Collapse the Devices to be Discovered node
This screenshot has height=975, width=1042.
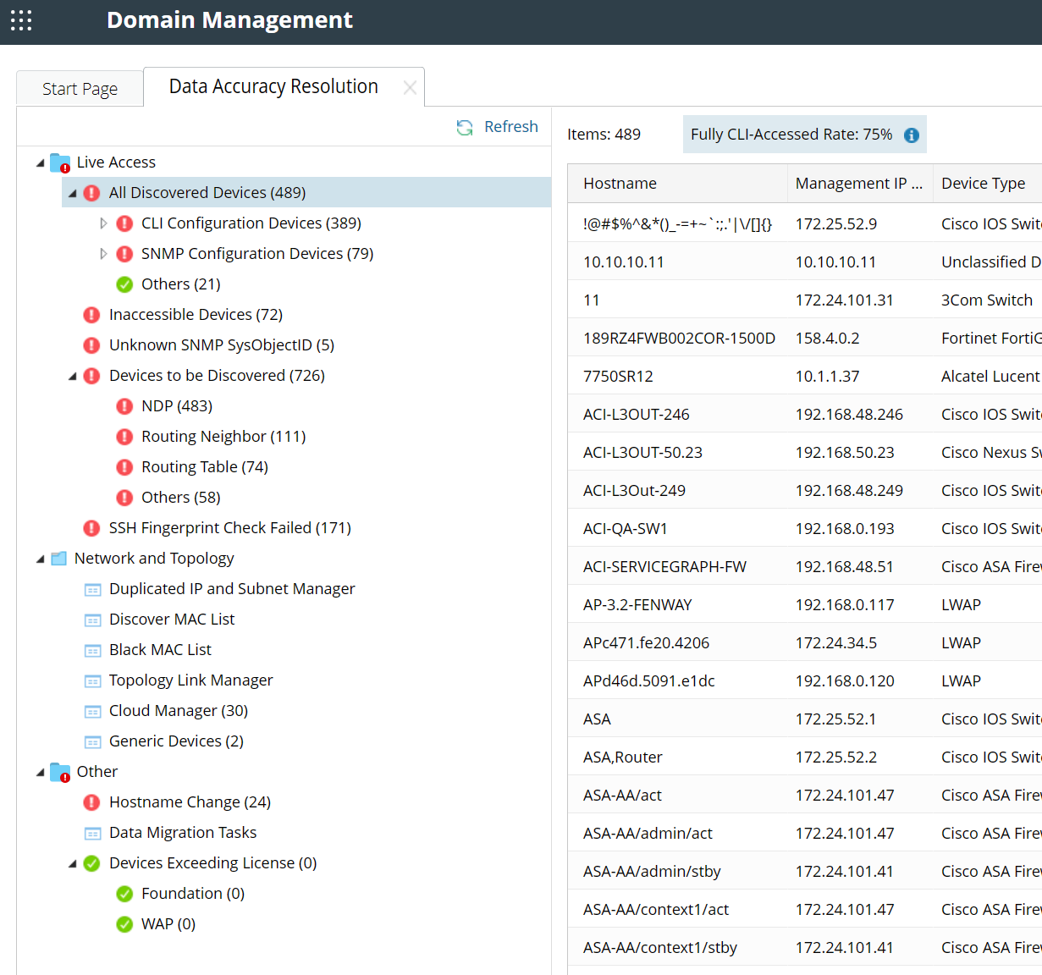pyautogui.click(x=73, y=376)
